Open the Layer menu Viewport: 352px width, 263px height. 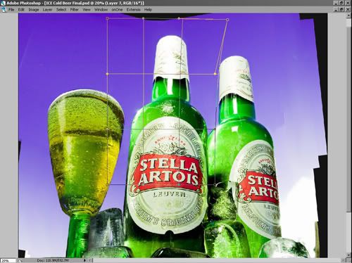(x=47, y=10)
